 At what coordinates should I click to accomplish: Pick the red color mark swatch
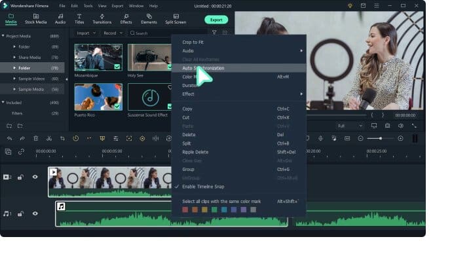coord(185,210)
